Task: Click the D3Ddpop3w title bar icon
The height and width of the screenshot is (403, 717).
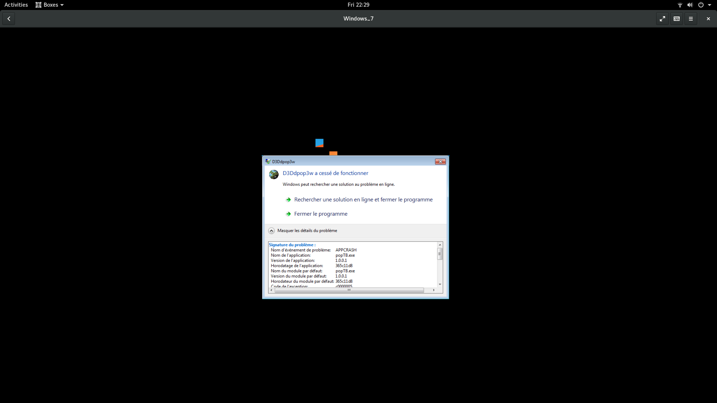Action: [268, 162]
